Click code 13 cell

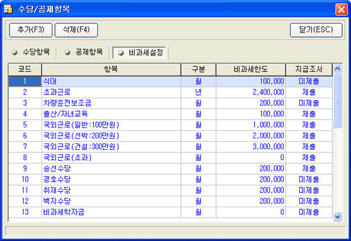(25, 212)
